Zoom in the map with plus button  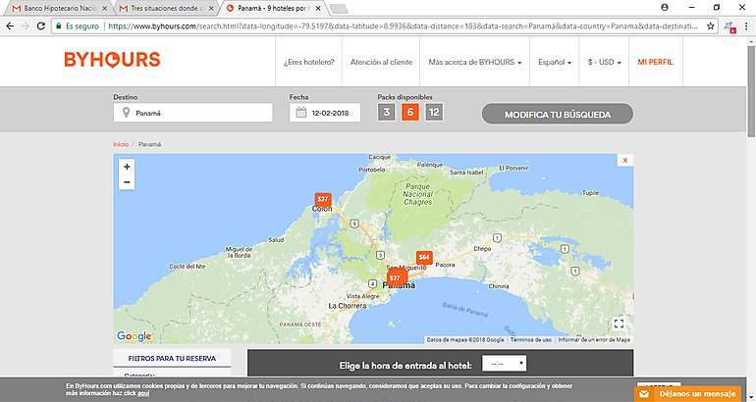pos(127,167)
